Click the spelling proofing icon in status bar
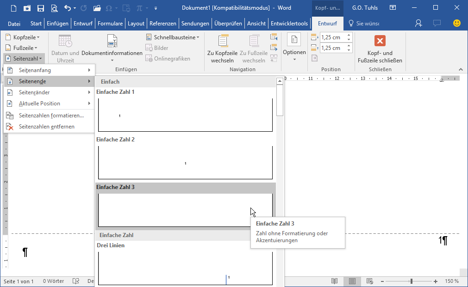Viewport: 468px width, 287px height. (x=76, y=281)
